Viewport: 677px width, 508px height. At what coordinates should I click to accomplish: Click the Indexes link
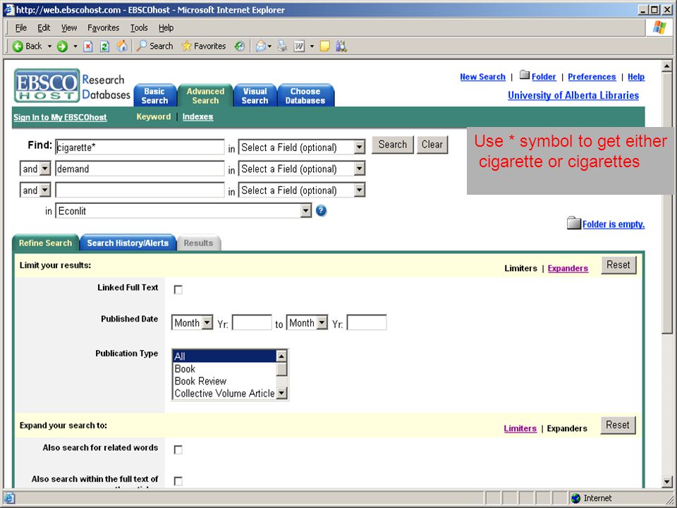pyautogui.click(x=197, y=116)
